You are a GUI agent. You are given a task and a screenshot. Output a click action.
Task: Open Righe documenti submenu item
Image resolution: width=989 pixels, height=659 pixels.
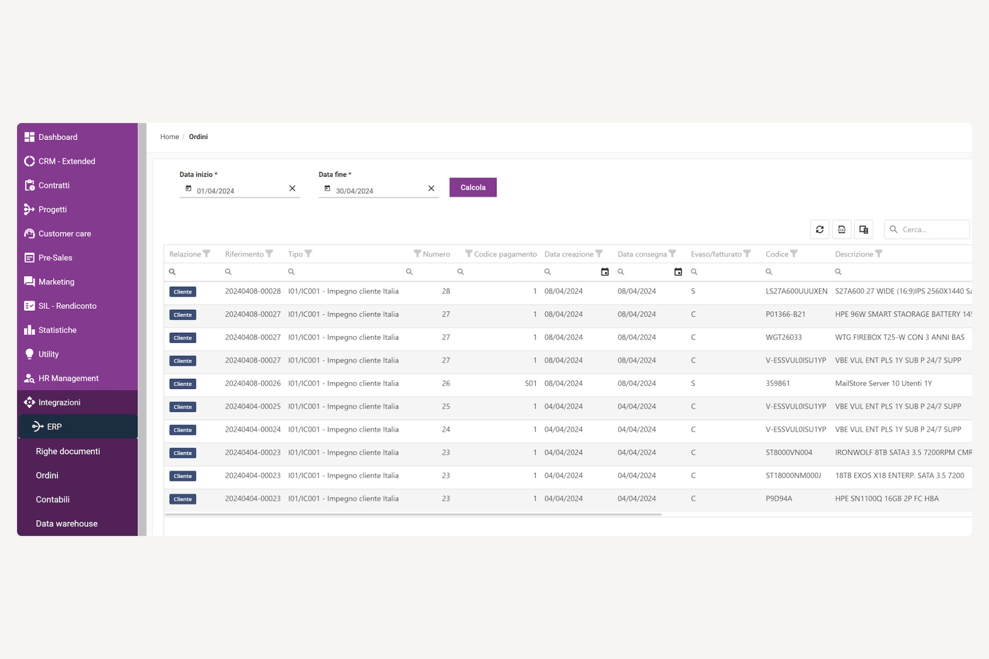click(77, 452)
